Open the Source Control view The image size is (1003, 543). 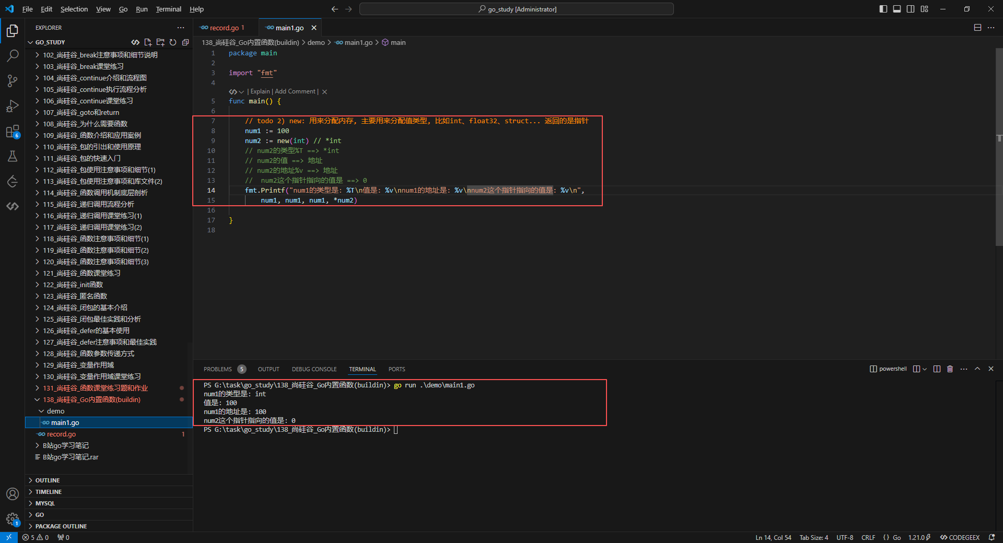(x=13, y=81)
